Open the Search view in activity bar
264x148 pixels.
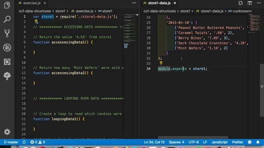coord(7,19)
